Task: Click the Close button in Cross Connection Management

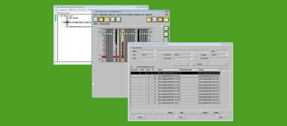Action: (x=140, y=117)
